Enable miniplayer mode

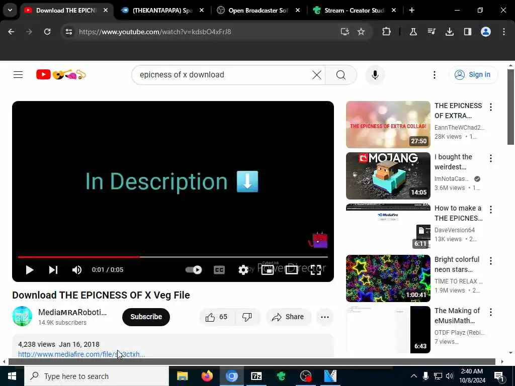pos(268,270)
